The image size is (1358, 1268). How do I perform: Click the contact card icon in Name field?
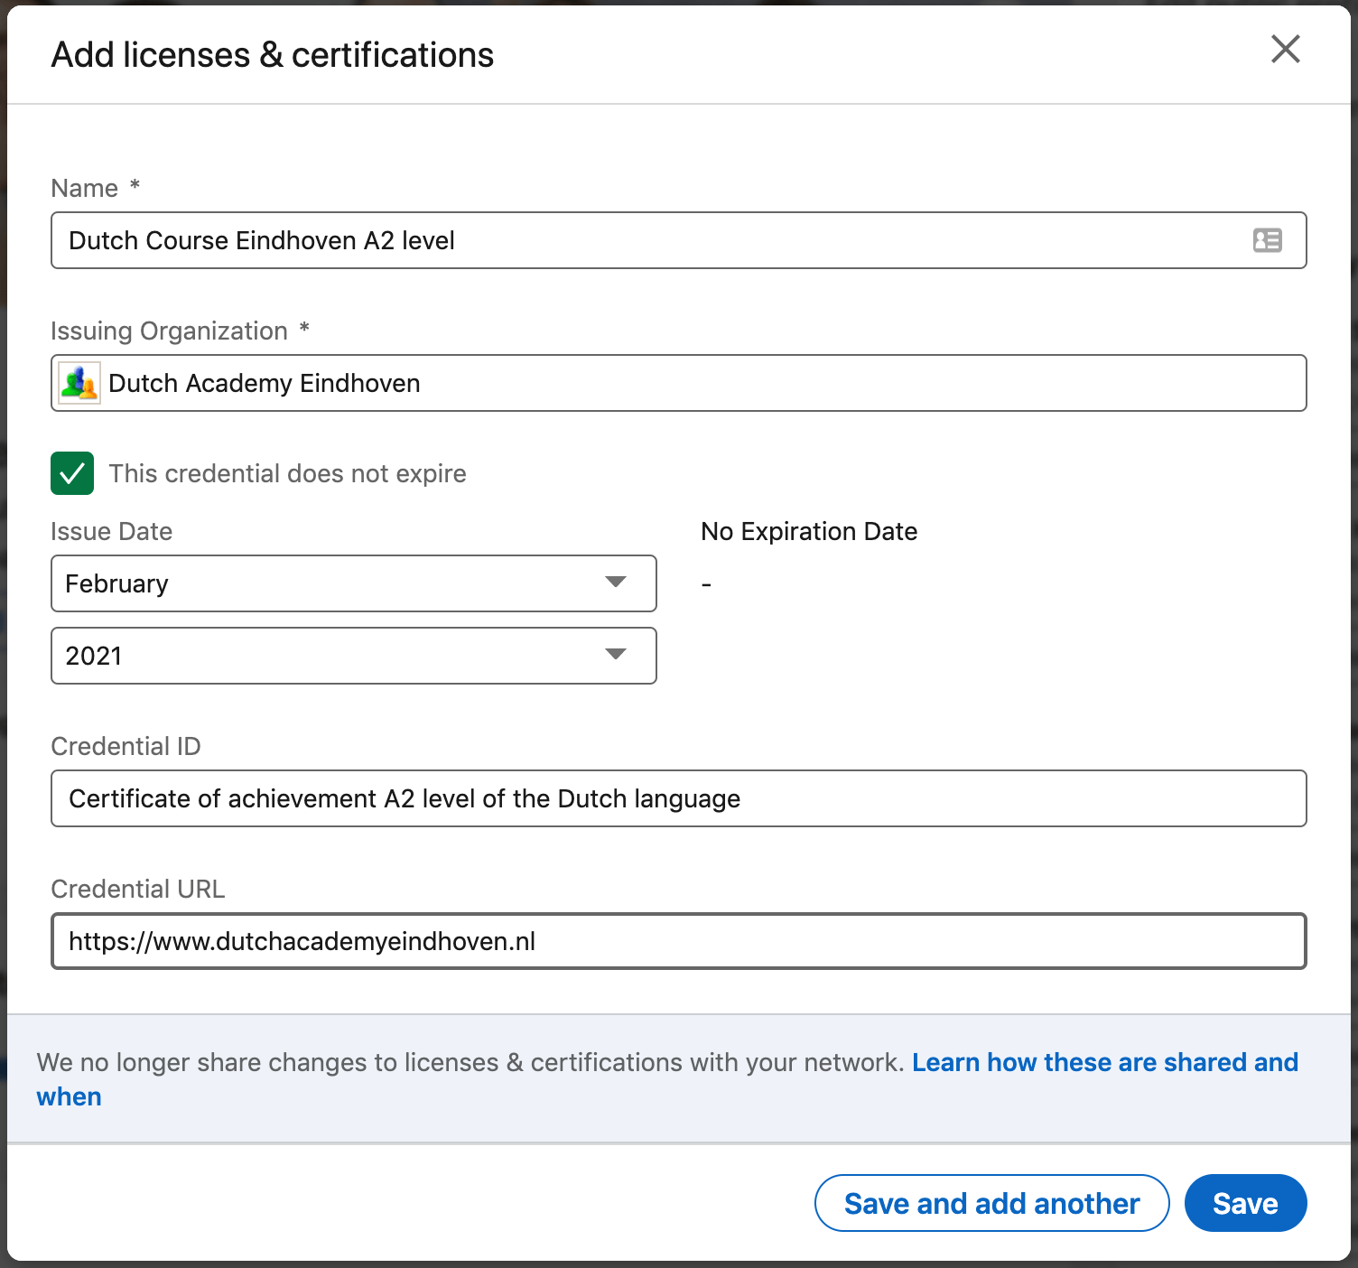tap(1267, 240)
